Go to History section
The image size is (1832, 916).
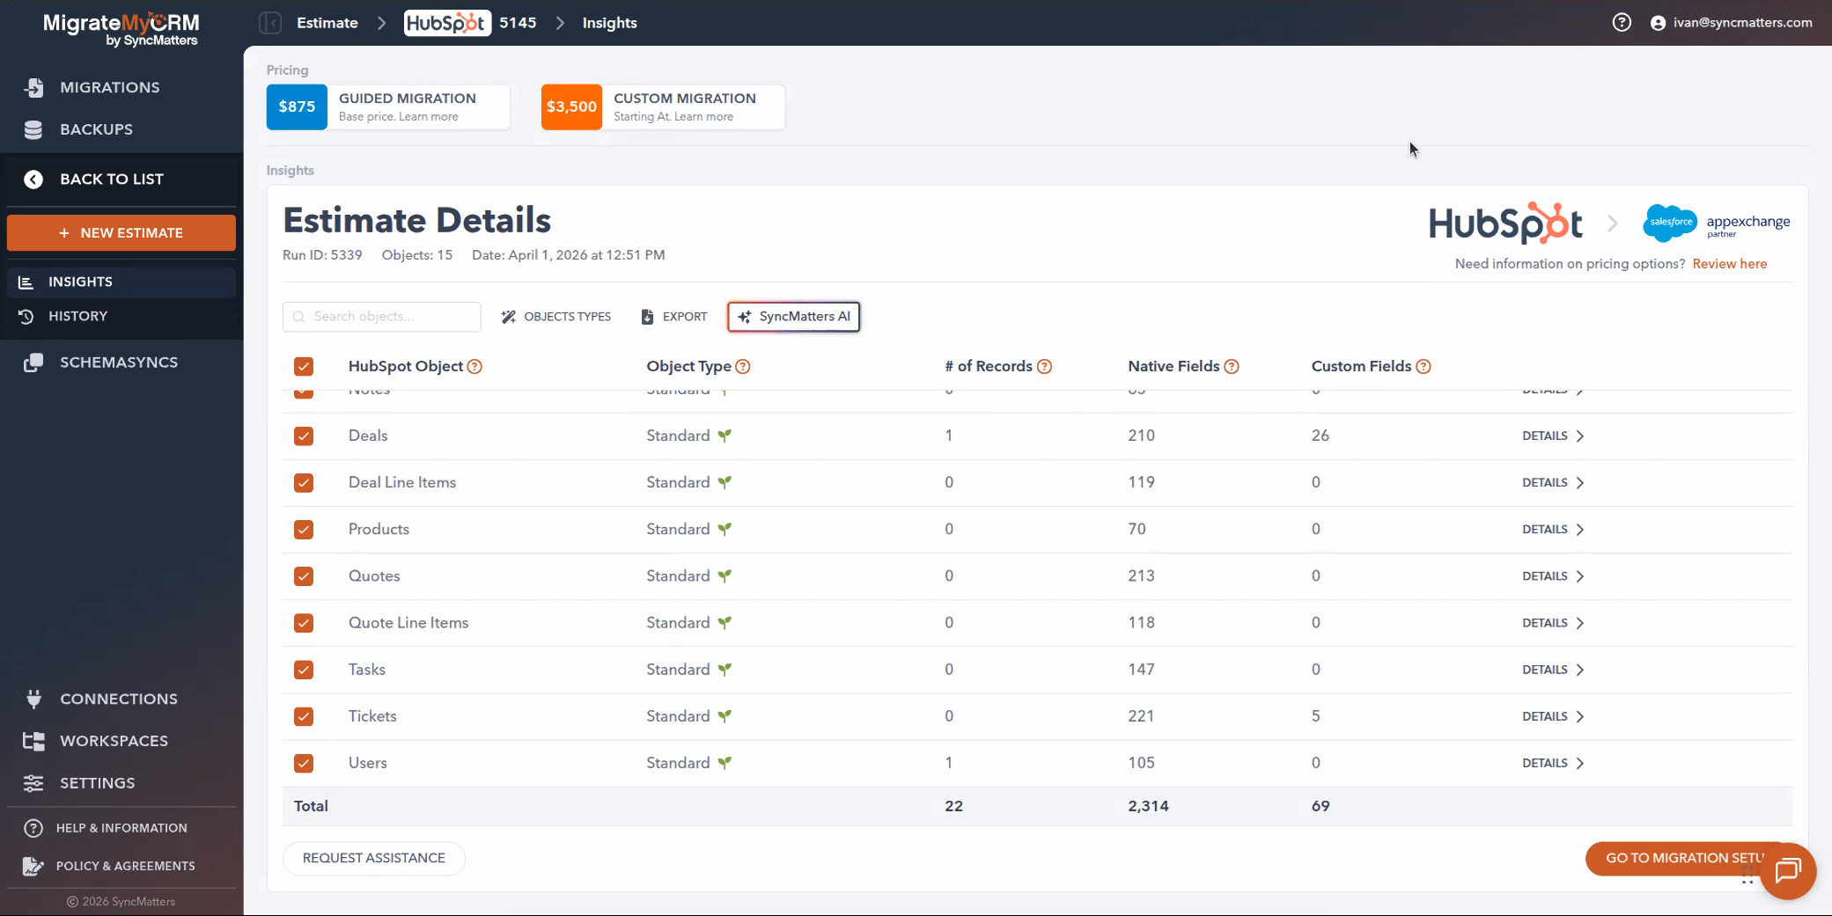78,317
